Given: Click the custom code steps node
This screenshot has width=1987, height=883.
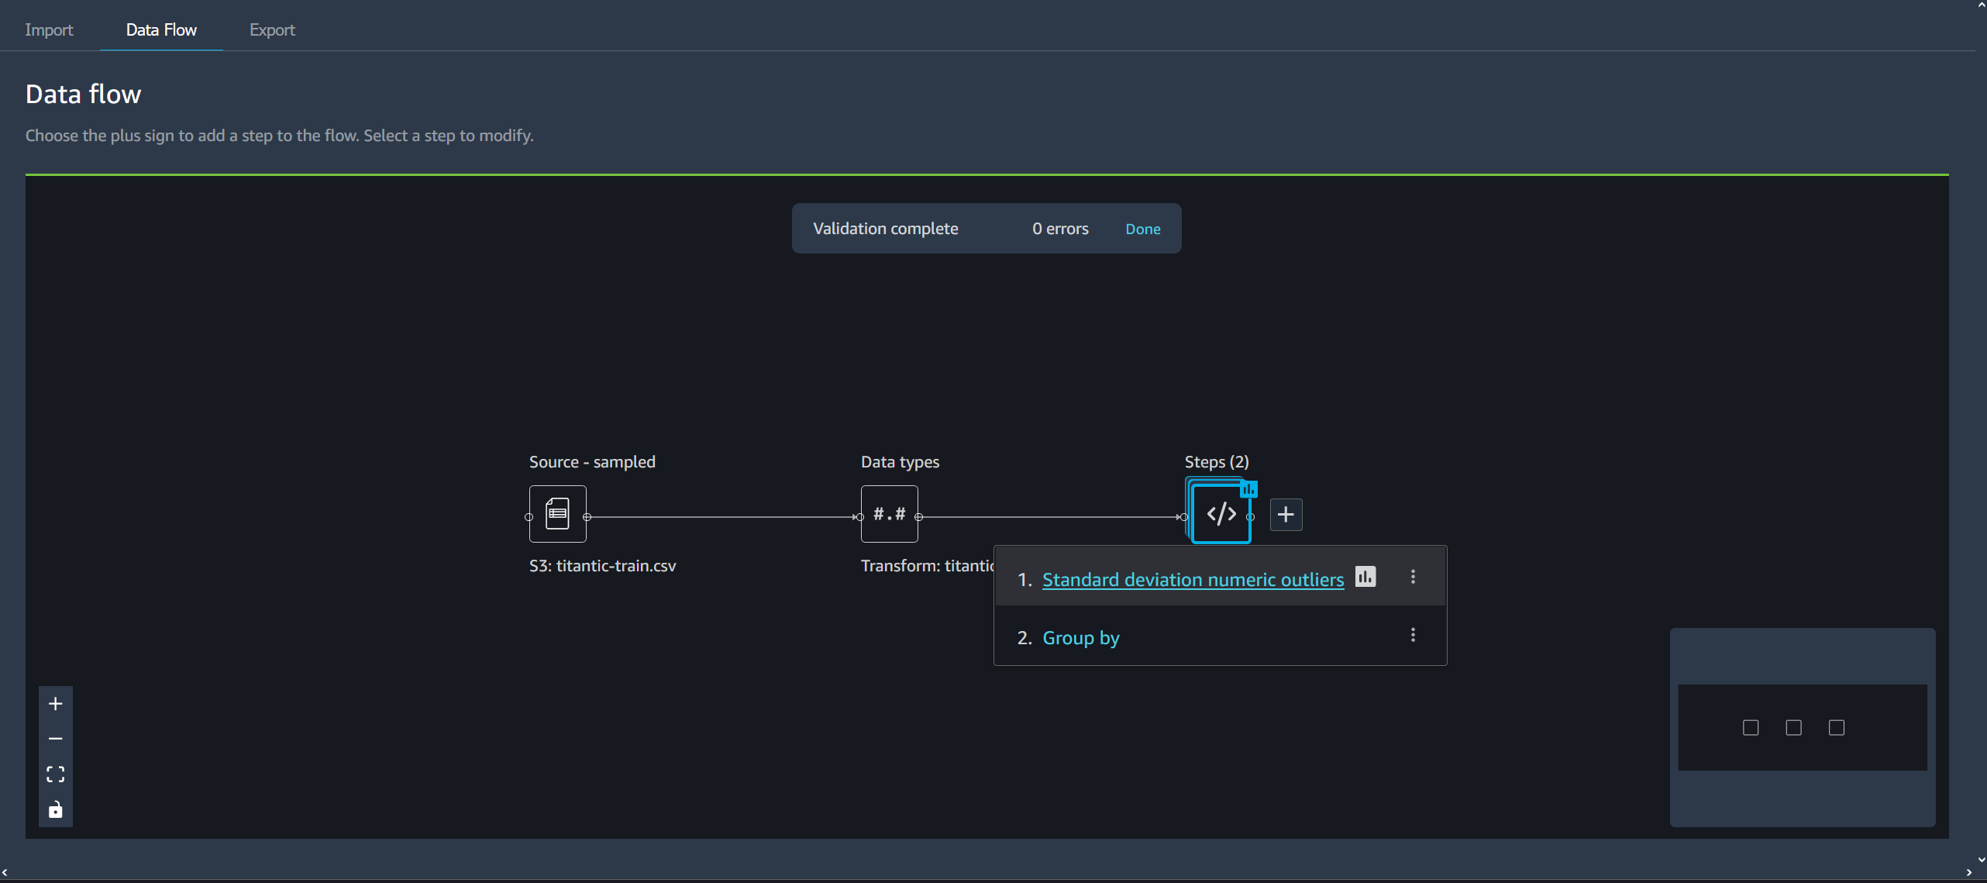Looking at the screenshot, I should [1217, 513].
